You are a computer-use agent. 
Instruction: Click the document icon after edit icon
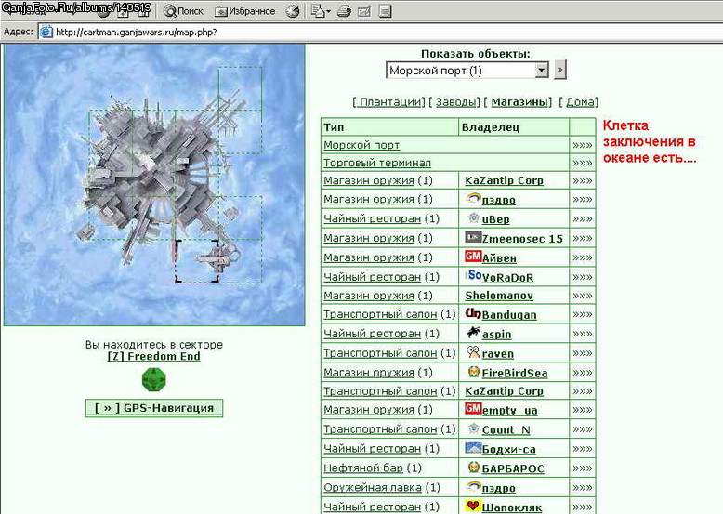(385, 11)
